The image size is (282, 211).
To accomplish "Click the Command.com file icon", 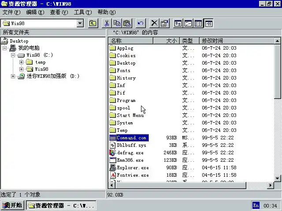I will (x=113, y=138).
